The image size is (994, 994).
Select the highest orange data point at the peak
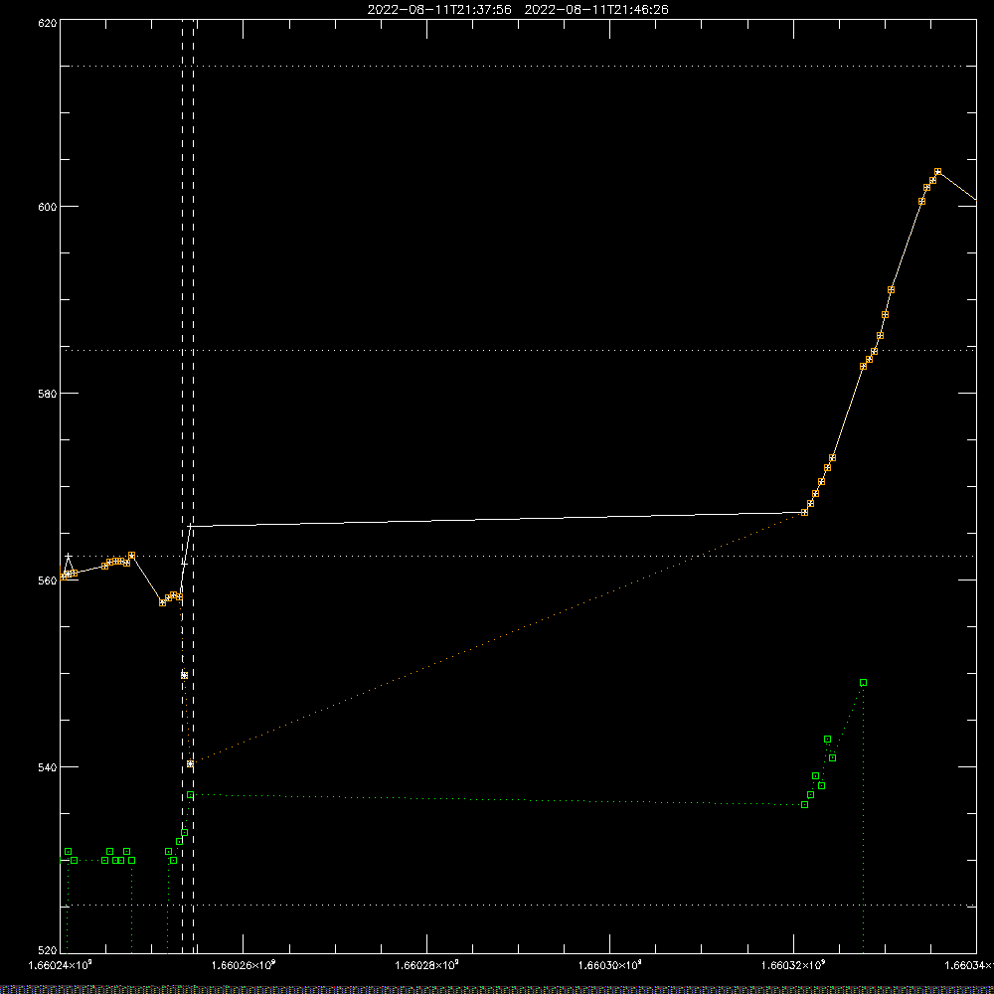(938, 172)
